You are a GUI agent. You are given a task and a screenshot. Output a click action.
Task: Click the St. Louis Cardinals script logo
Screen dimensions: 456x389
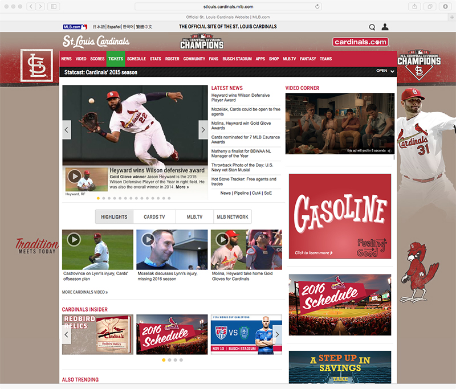coord(96,41)
